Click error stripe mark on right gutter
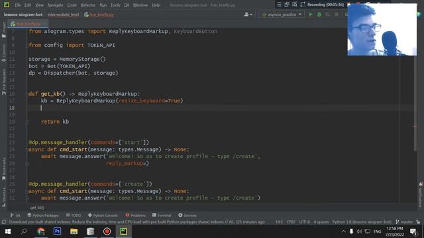The image size is (424, 238). pyautogui.click(x=415, y=126)
